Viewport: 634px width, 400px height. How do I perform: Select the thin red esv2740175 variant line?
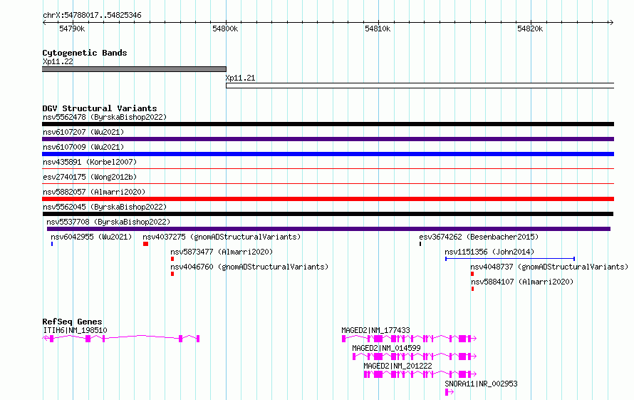[328, 184]
